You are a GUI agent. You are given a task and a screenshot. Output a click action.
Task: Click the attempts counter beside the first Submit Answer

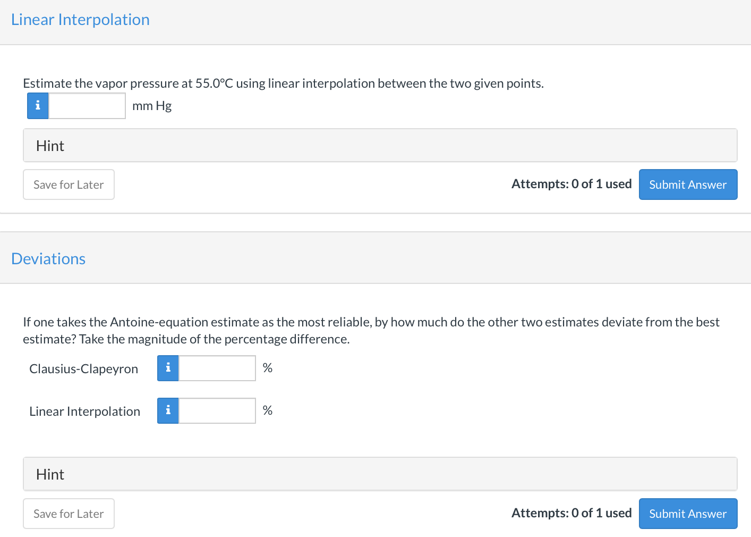(571, 184)
